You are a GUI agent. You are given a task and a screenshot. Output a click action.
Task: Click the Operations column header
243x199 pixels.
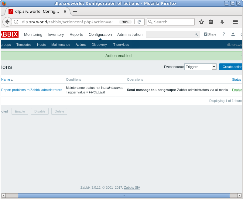[x=135, y=79]
